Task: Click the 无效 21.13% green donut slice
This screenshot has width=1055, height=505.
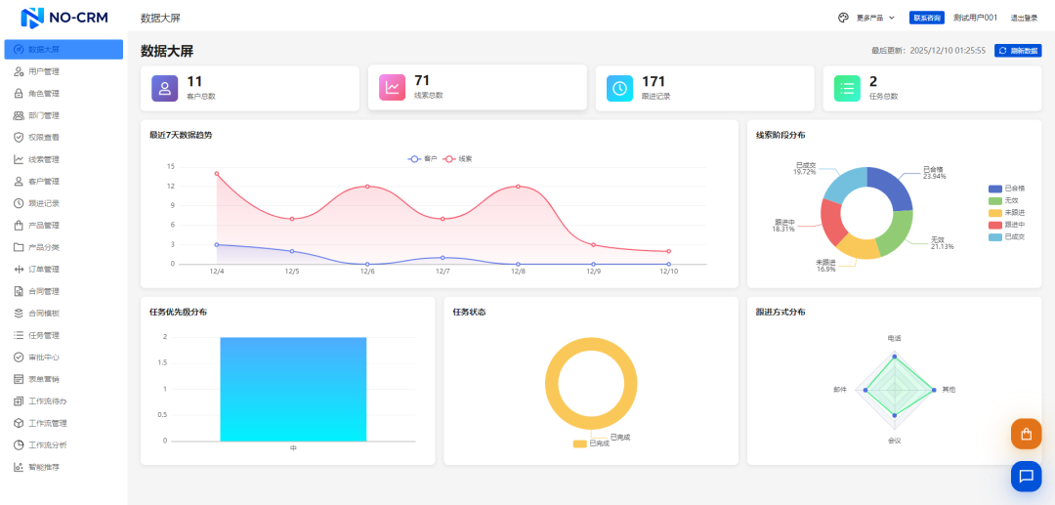Action: 898,233
